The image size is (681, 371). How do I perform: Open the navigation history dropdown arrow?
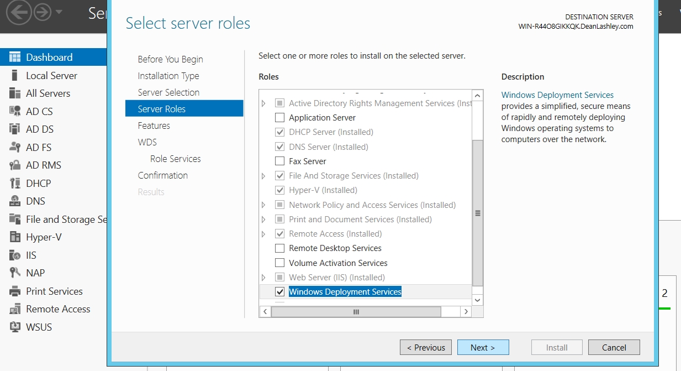tap(59, 12)
